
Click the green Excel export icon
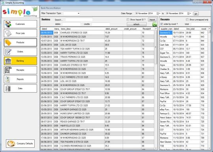[x=155, y=24]
